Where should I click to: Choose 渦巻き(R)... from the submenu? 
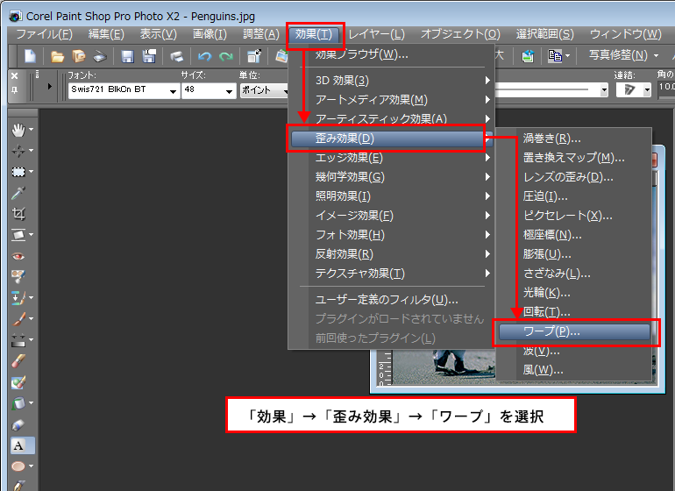[575, 139]
